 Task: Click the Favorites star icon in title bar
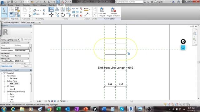[x=152, y=2]
